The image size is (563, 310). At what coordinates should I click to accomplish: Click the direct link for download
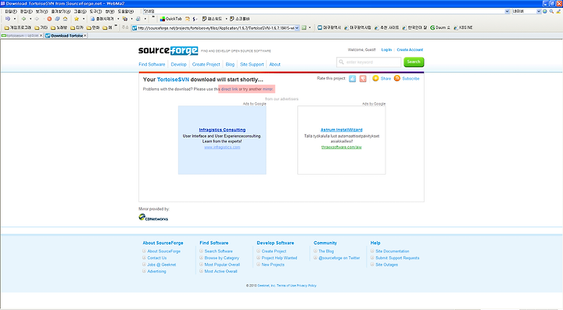pos(229,89)
